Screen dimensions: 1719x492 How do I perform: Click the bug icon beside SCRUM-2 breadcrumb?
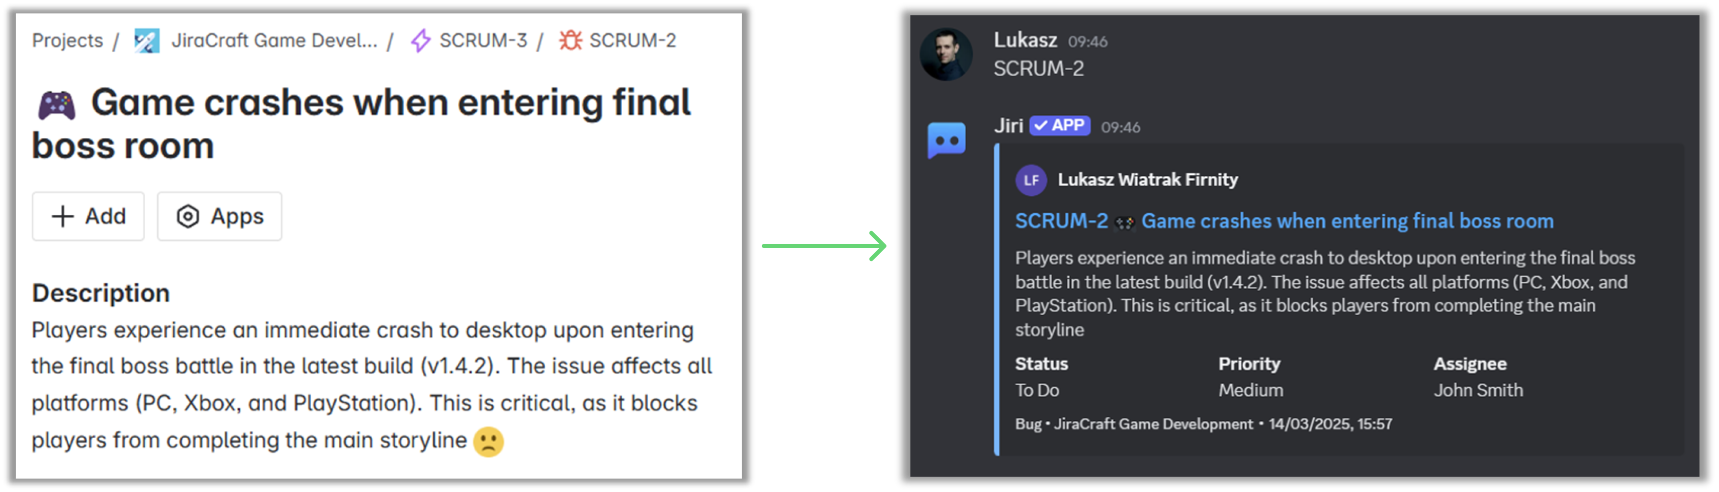click(571, 40)
